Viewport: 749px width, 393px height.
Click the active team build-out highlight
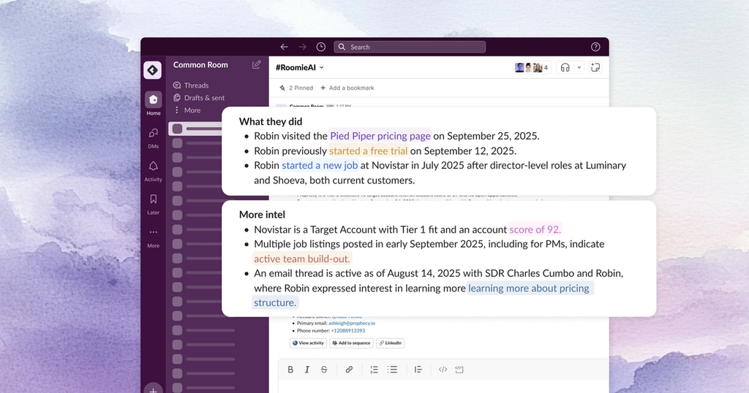pyautogui.click(x=302, y=259)
